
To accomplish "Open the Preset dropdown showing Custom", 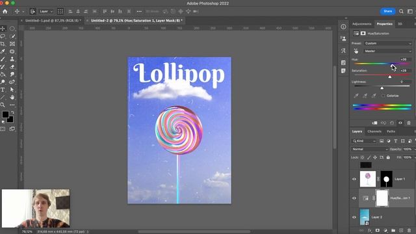I will click(388, 44).
